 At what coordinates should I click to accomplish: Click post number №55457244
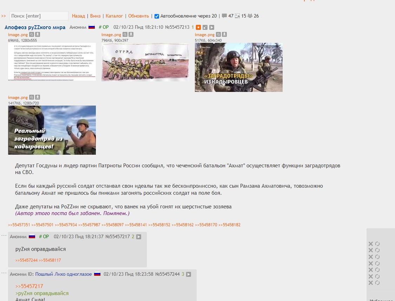pos(167,274)
